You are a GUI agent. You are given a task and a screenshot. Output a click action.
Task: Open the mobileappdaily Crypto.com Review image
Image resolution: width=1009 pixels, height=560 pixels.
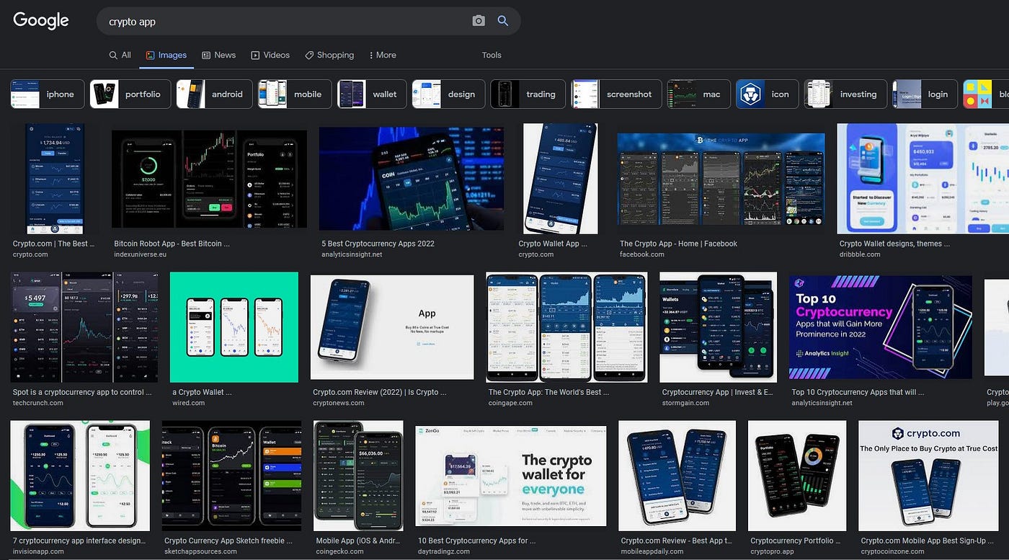(x=677, y=476)
